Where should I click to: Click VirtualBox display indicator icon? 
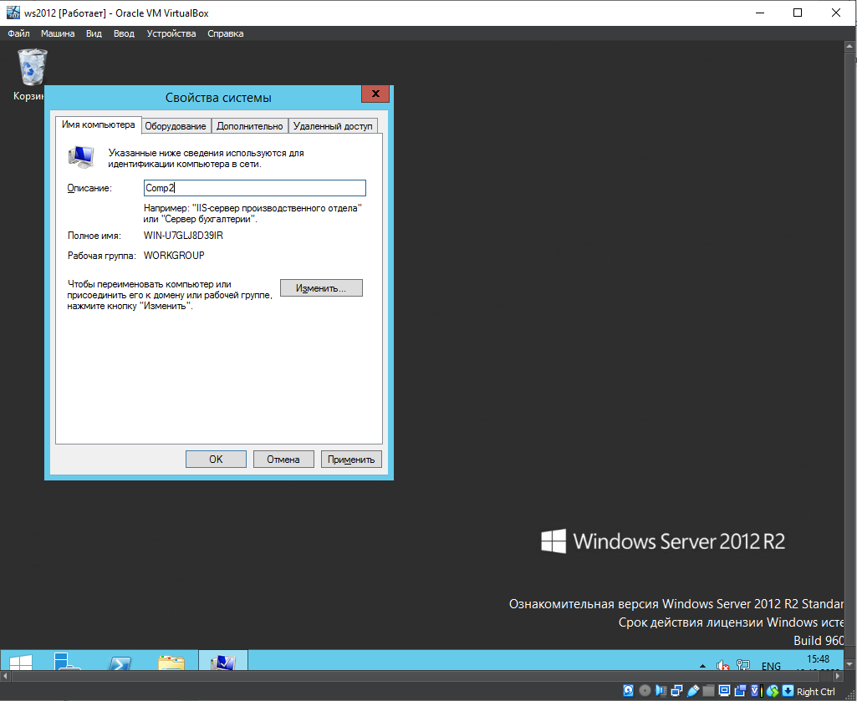click(x=725, y=691)
